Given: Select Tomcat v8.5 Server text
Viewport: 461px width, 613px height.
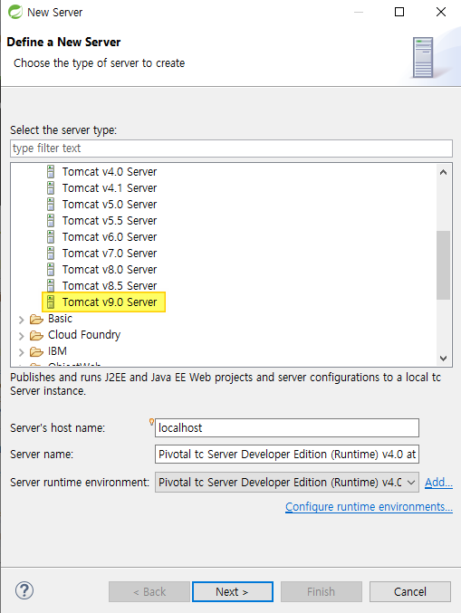Looking at the screenshot, I should [x=110, y=286].
